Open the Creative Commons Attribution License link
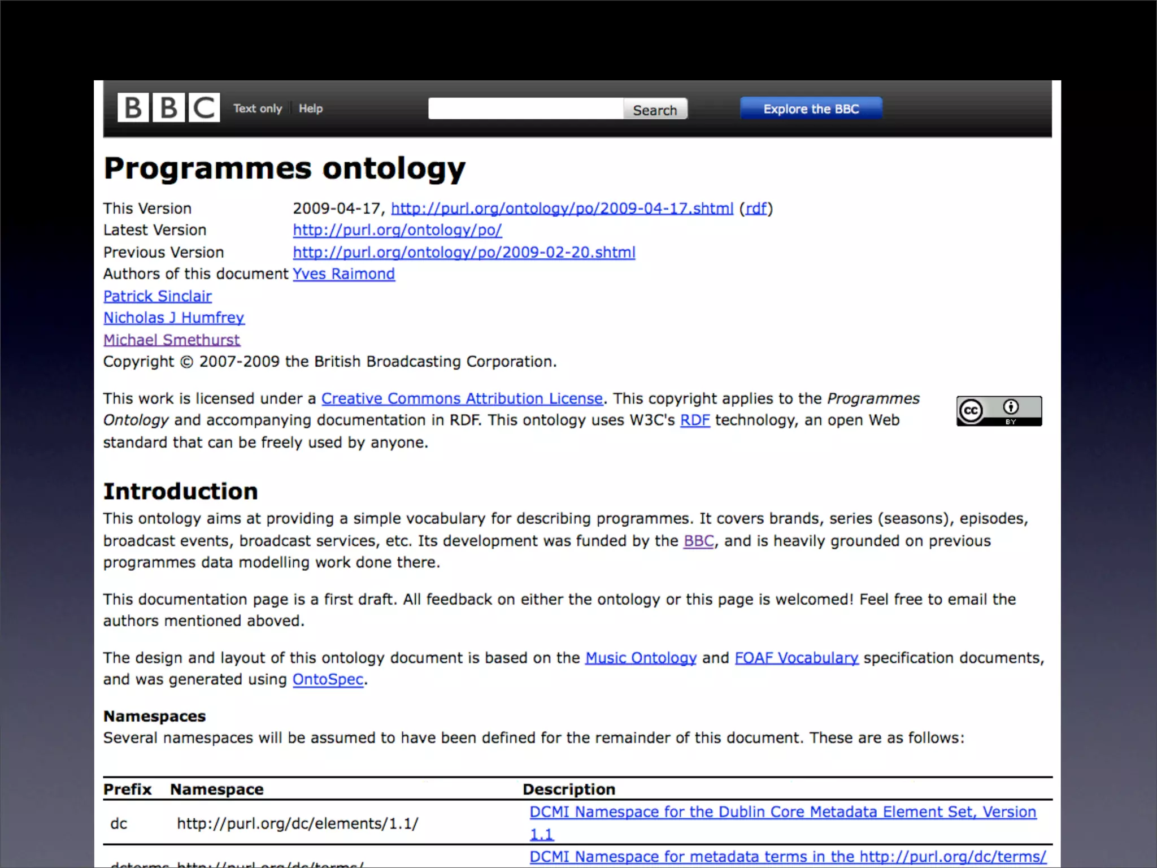The height and width of the screenshot is (868, 1157). [462, 398]
